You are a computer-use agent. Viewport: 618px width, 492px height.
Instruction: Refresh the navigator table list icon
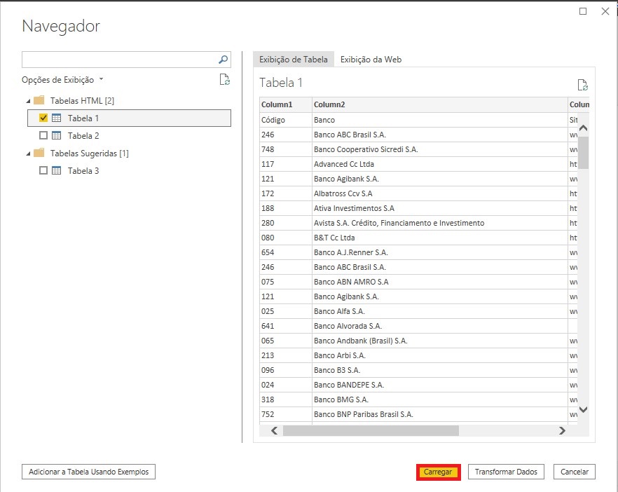[x=225, y=80]
